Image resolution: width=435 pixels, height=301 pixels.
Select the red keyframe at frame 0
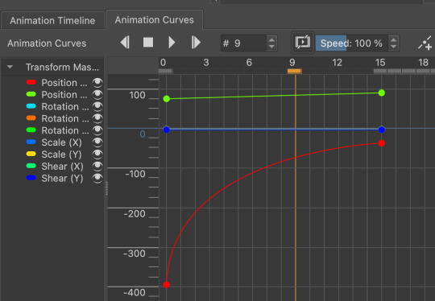coord(167,285)
